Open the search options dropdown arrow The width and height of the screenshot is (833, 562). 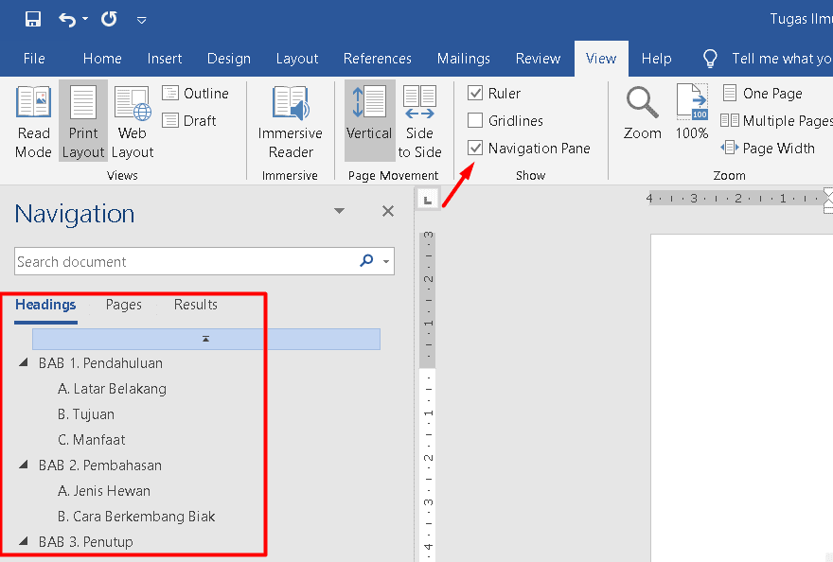[x=386, y=262]
